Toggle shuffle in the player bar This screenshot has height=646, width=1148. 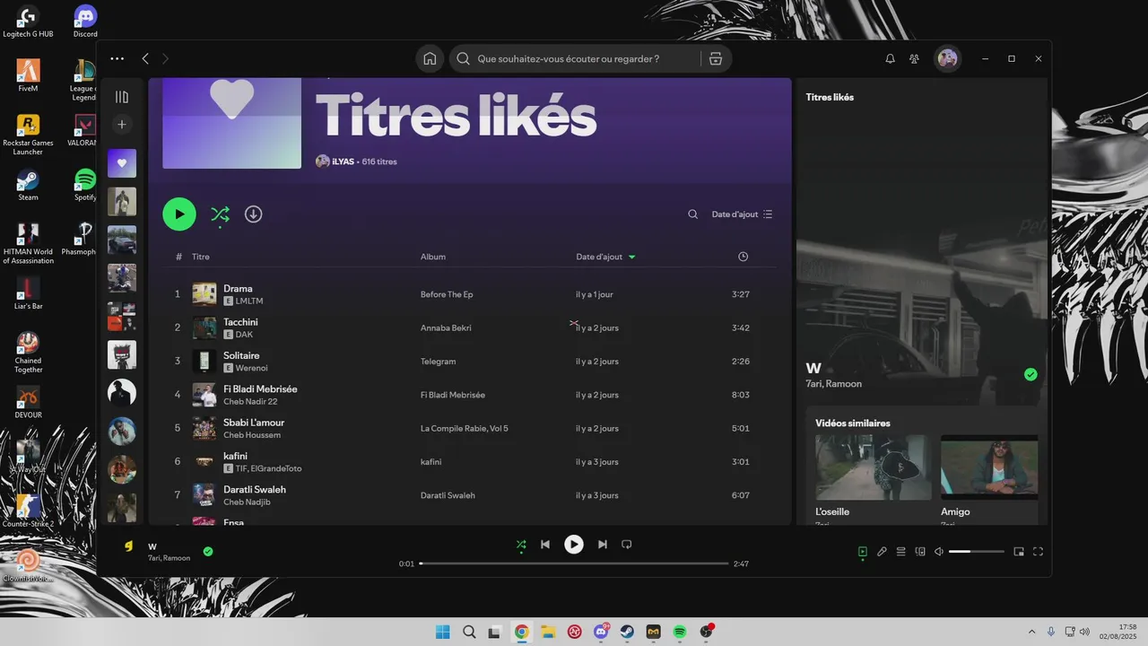[521, 545]
